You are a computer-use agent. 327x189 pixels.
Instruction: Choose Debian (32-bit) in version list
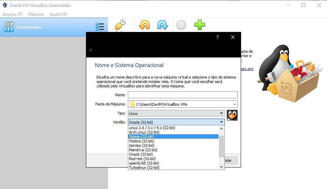coord(173,137)
